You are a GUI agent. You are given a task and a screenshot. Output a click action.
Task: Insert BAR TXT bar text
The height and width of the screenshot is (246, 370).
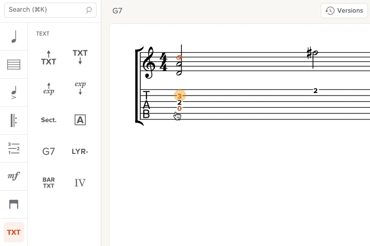tap(49, 182)
